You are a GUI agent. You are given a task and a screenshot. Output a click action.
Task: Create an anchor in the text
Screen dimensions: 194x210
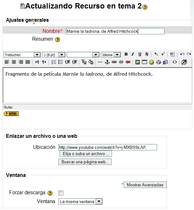click(107, 62)
